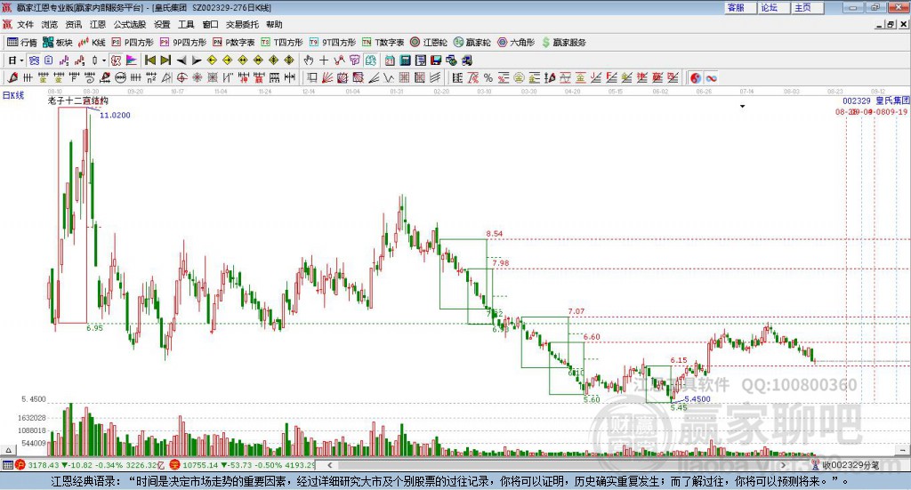The height and width of the screenshot is (490, 911).
Task: Click the red-blue yin-yang icon
Action: [x=696, y=77]
